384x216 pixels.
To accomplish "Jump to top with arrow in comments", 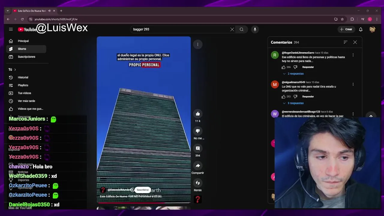I will [371, 116].
